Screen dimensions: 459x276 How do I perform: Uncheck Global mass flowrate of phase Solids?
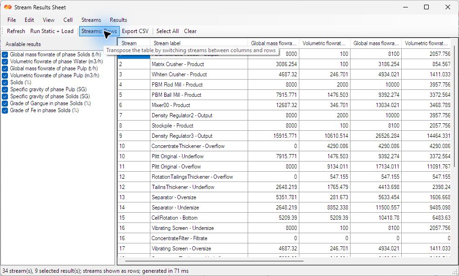[x=5, y=54]
